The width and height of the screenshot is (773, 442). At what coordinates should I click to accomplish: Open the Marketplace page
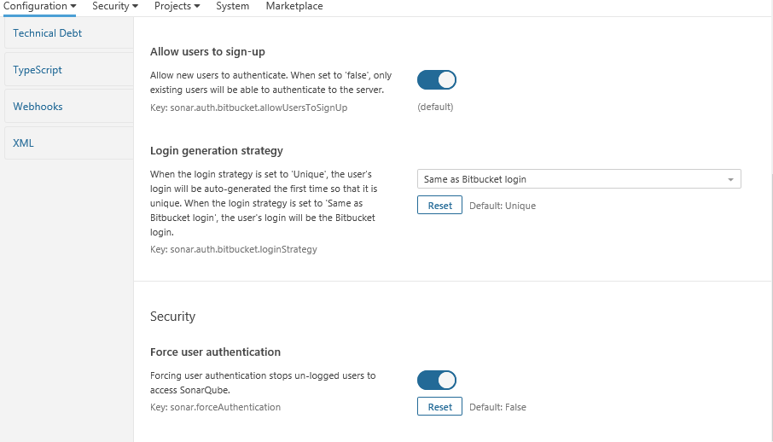(294, 6)
